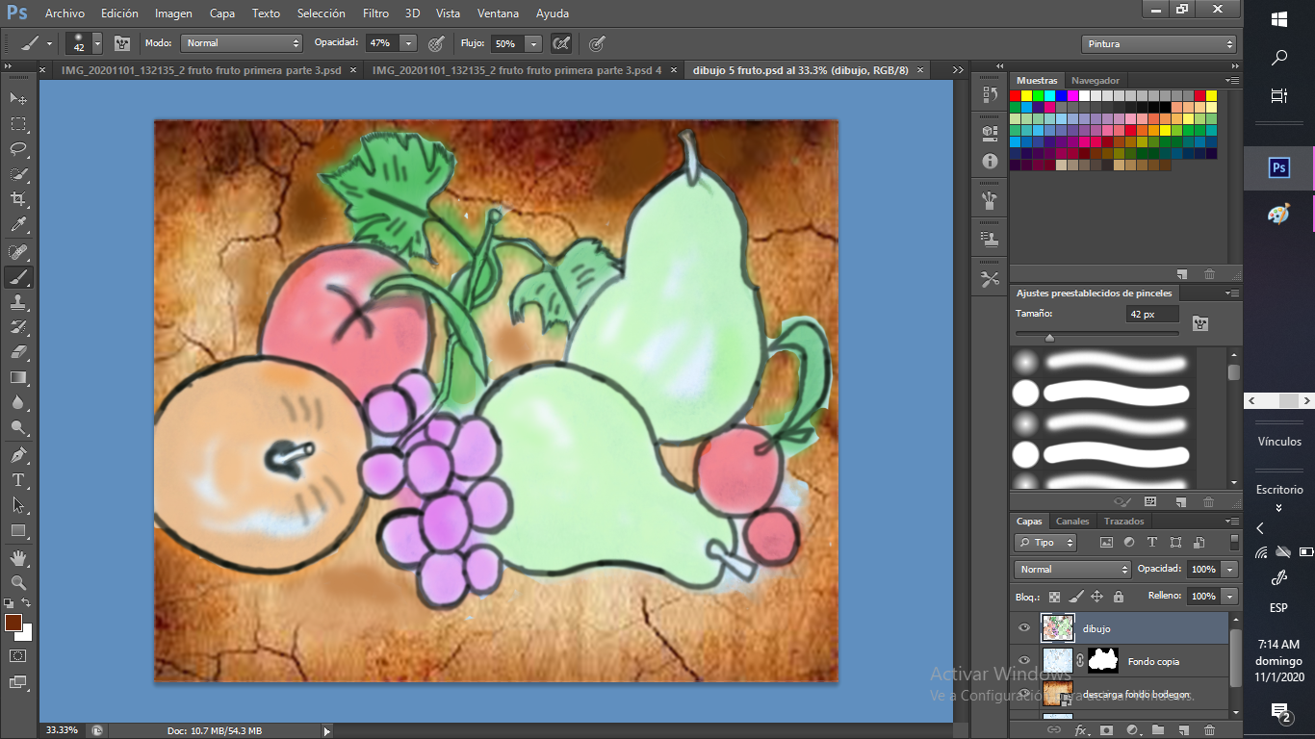Lock all layer attributes

[x=1117, y=597]
